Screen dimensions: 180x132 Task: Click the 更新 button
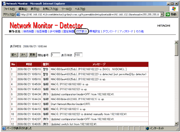[x=32, y=55]
